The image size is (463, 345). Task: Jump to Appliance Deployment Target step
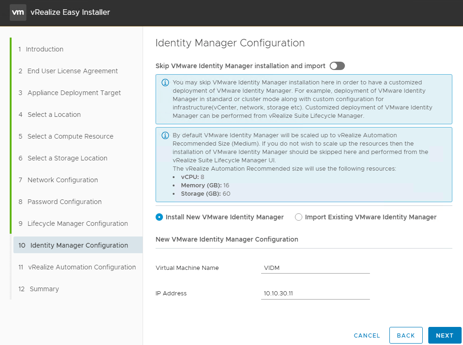[x=74, y=93]
